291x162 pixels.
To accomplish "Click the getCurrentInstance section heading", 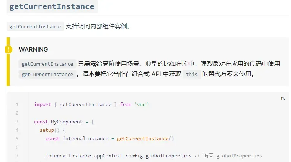I will click(52, 6).
